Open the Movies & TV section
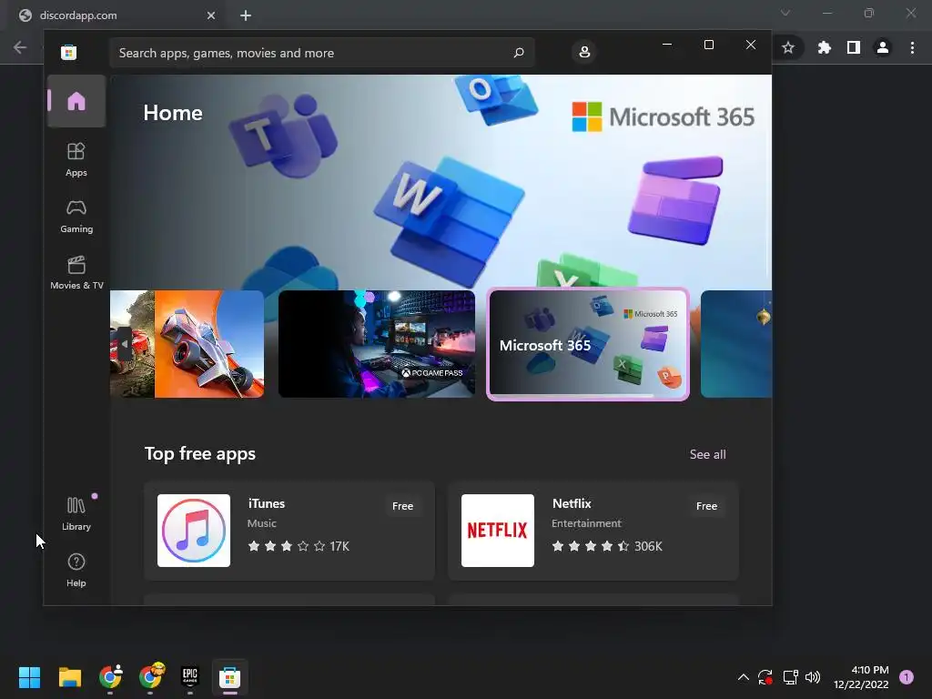This screenshot has width=932, height=699. pyautogui.click(x=76, y=272)
